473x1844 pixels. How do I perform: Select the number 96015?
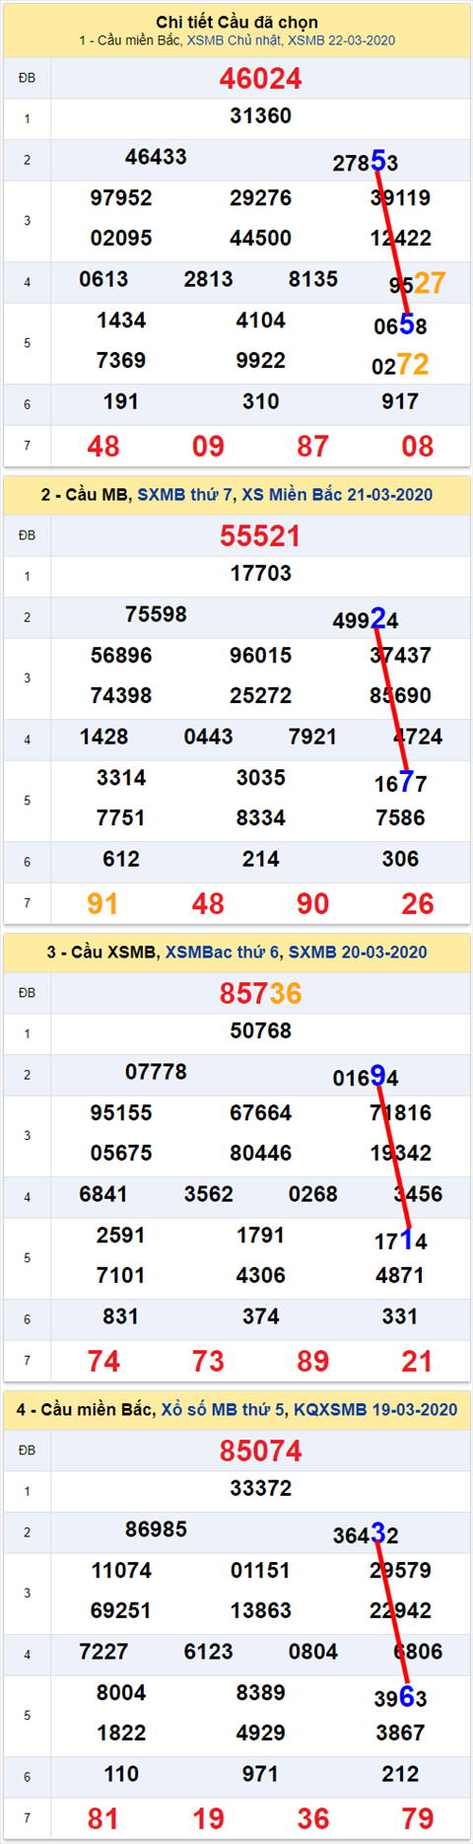point(260,656)
